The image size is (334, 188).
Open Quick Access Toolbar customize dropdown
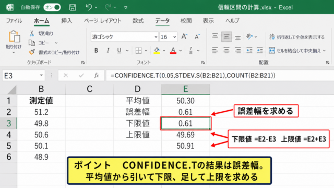(x=126, y=7)
